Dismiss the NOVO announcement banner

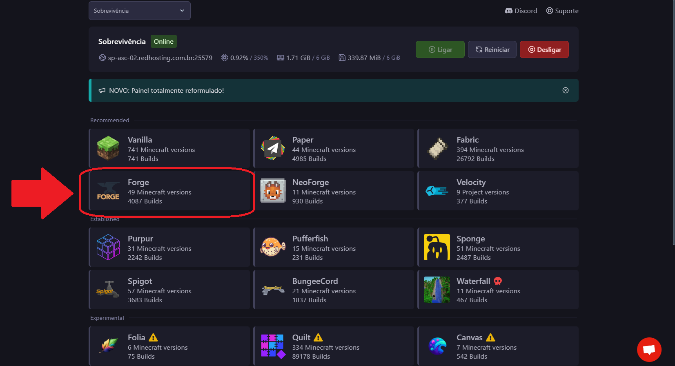tap(566, 90)
